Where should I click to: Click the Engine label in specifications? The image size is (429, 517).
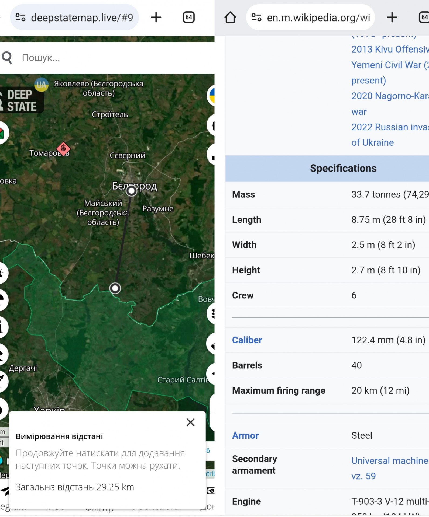pyautogui.click(x=246, y=501)
